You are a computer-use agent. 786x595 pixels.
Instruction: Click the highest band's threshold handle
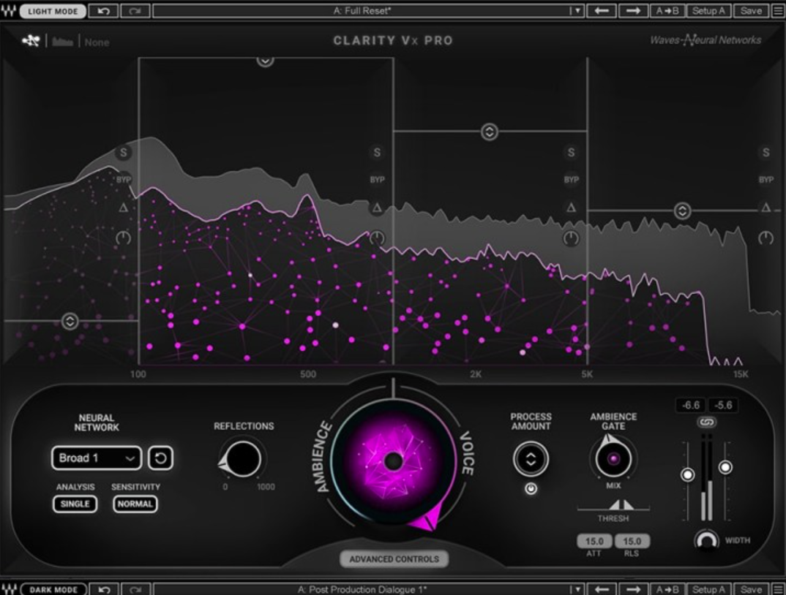pos(682,211)
